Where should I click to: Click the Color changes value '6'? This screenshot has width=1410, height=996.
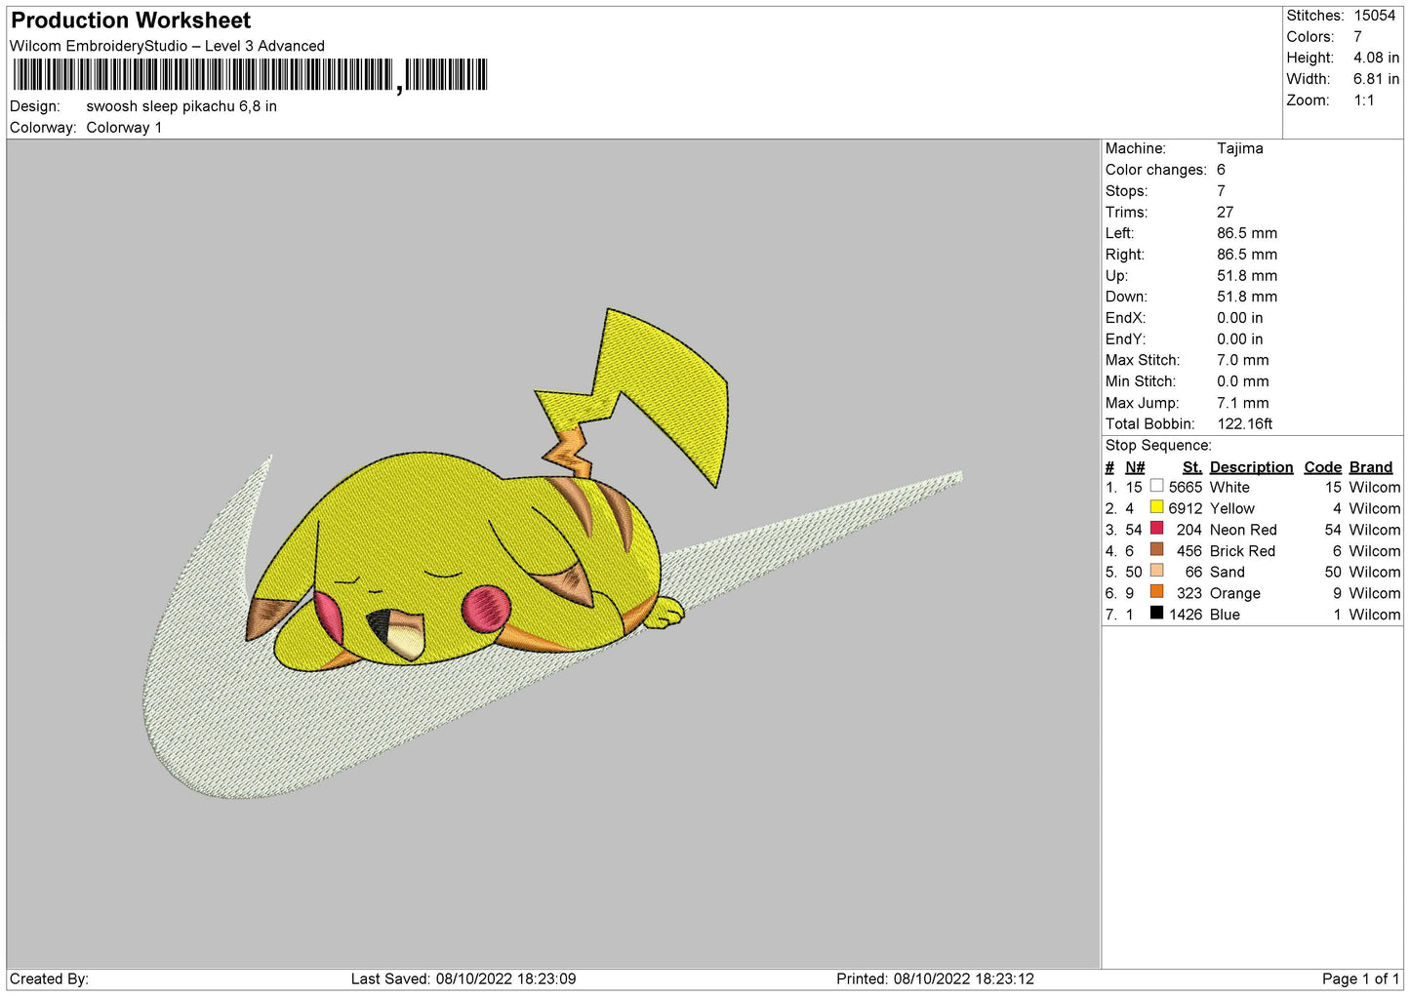[1221, 170]
